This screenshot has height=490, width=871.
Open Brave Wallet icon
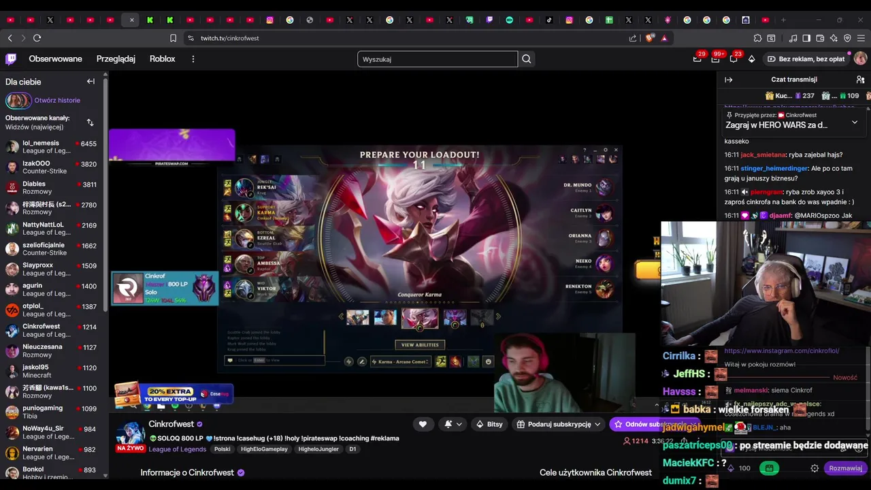[x=820, y=38]
